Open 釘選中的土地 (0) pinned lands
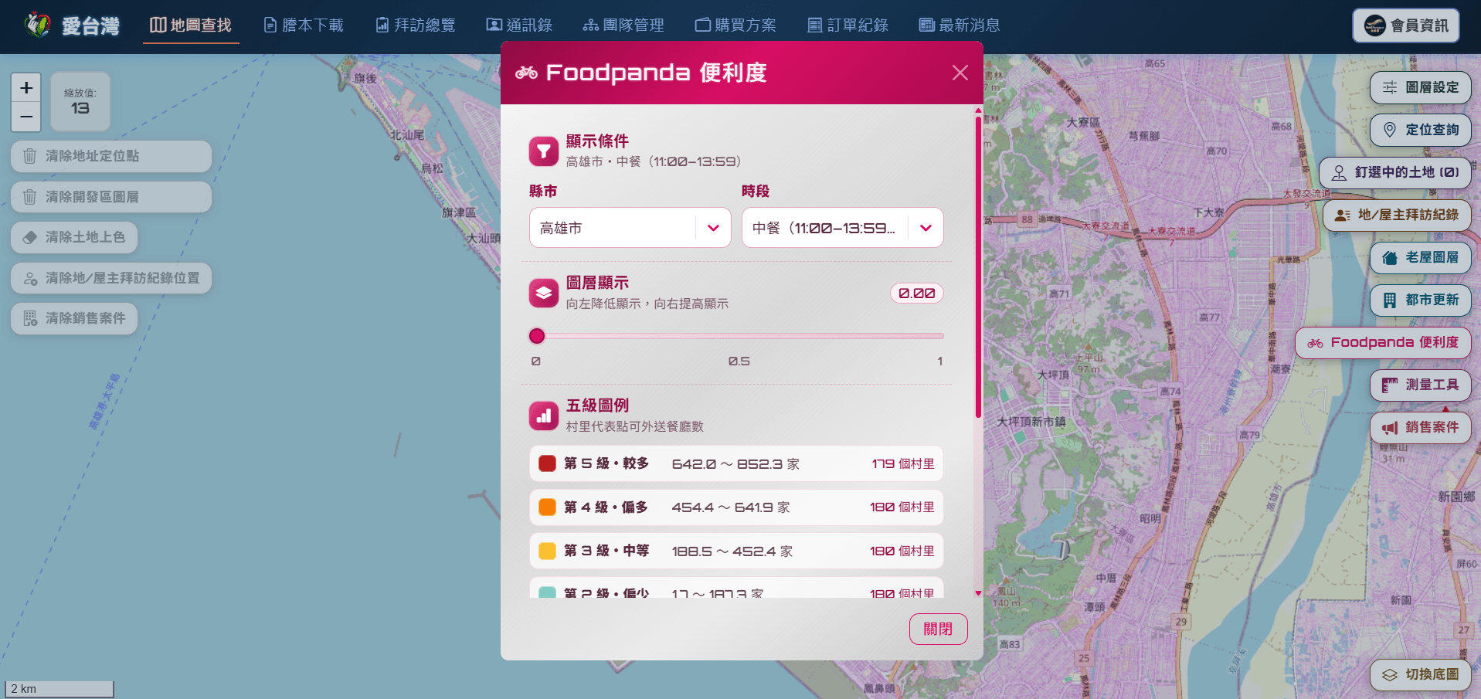The height and width of the screenshot is (699, 1481). point(1394,172)
